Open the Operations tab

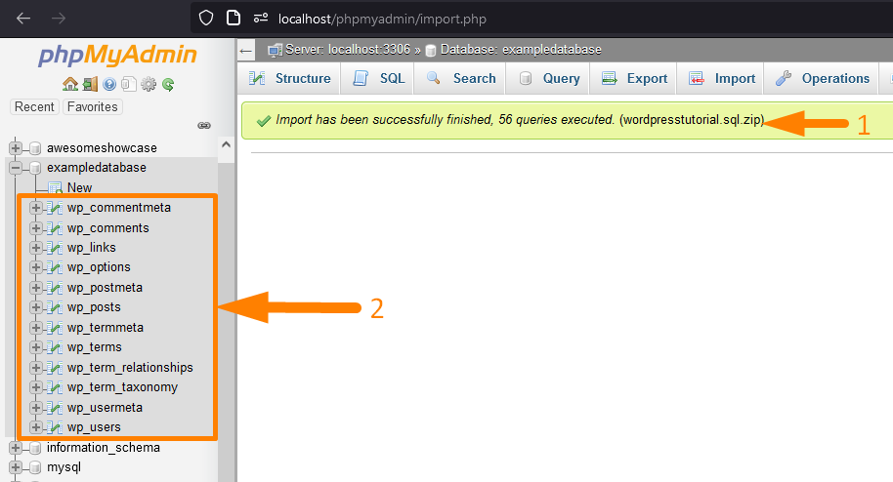click(823, 78)
